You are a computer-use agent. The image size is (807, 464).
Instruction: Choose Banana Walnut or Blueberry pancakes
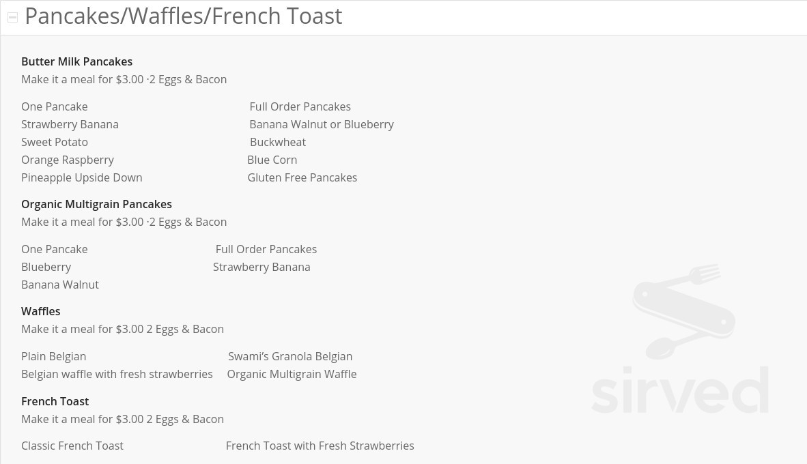pos(322,124)
